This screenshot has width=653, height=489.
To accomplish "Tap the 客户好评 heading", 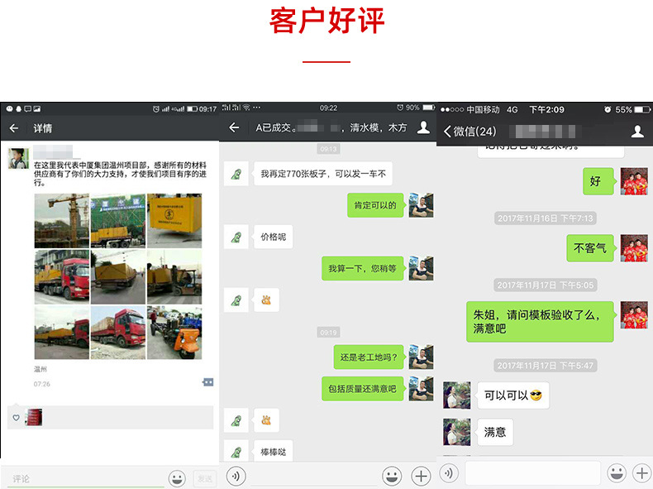I will tap(326, 21).
